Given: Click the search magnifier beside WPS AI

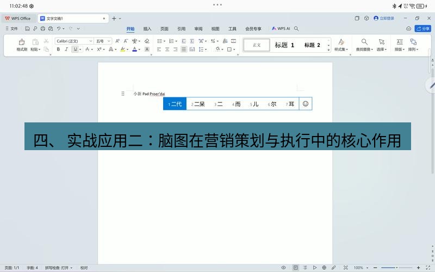Looking at the screenshot, I should (296, 29).
